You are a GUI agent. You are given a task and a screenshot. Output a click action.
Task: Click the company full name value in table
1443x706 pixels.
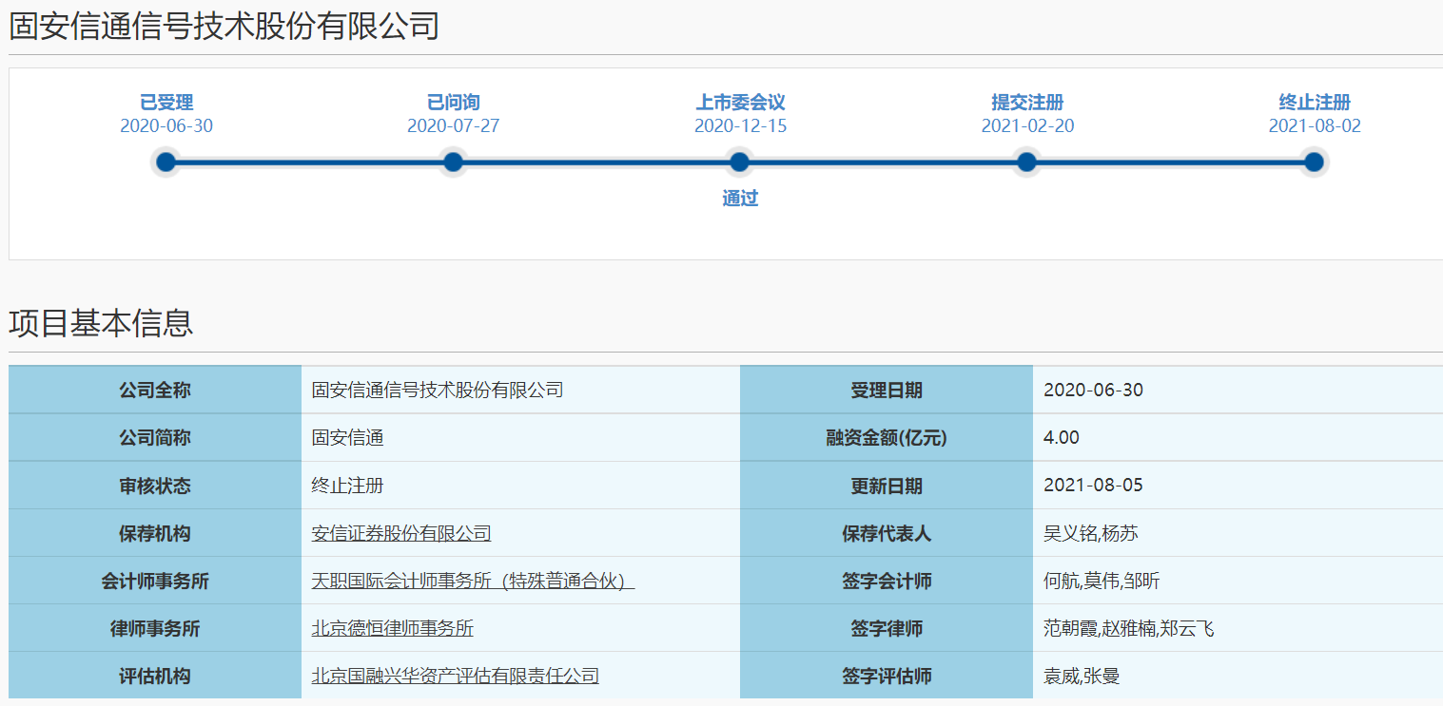pos(438,391)
